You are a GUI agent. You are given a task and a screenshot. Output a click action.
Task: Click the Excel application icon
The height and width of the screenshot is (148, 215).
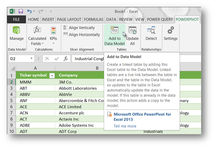(12, 12)
